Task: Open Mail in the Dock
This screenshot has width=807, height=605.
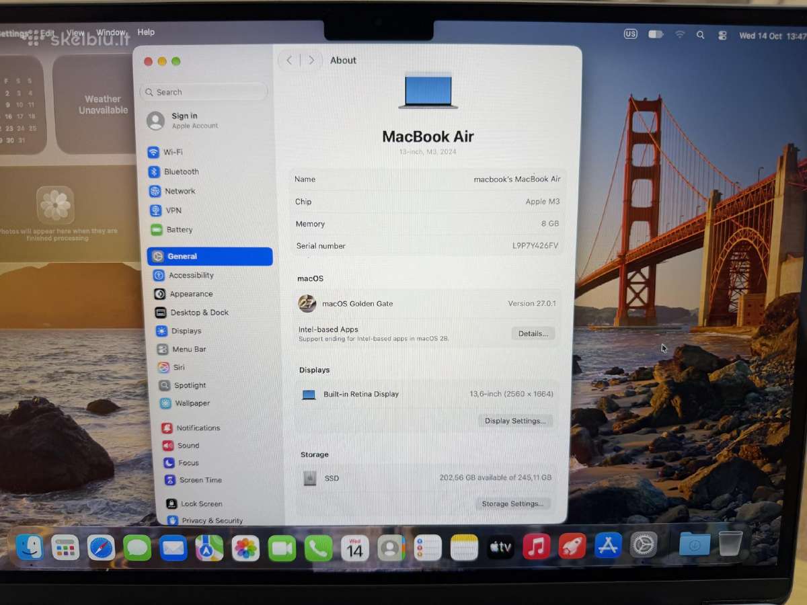Action: [x=174, y=549]
